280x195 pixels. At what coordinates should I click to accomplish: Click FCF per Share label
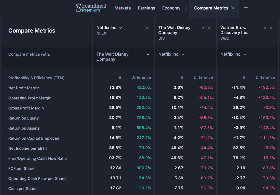21,168
